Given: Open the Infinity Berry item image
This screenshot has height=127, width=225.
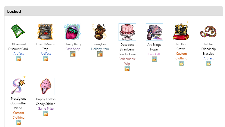Looking at the screenshot, I should 73,32.
